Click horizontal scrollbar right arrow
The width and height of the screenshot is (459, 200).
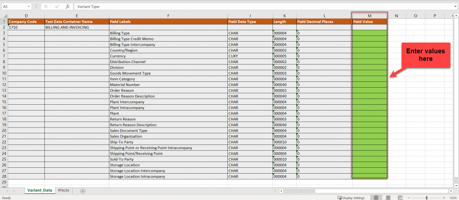coord(451,191)
